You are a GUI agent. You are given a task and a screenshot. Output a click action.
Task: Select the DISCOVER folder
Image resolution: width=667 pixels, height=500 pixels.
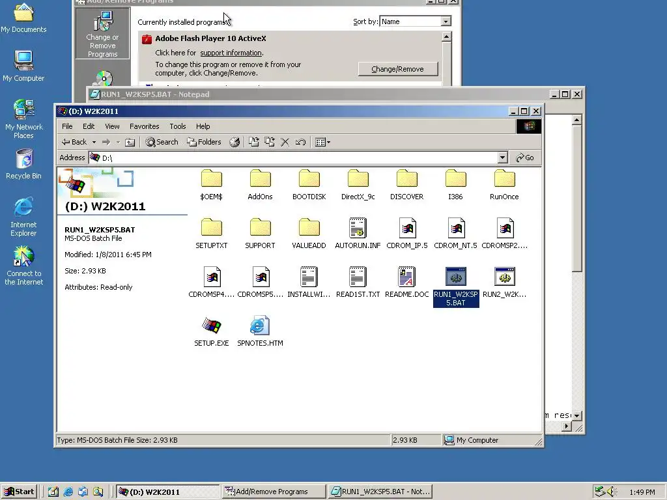406,184
